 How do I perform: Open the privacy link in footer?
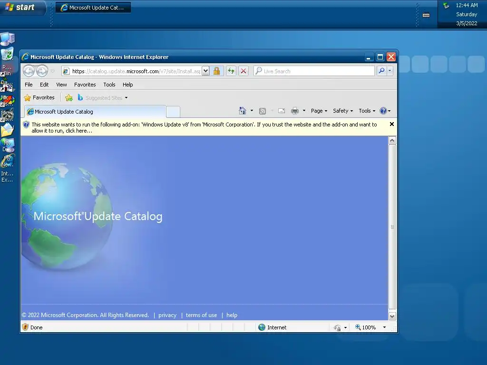[x=167, y=315]
